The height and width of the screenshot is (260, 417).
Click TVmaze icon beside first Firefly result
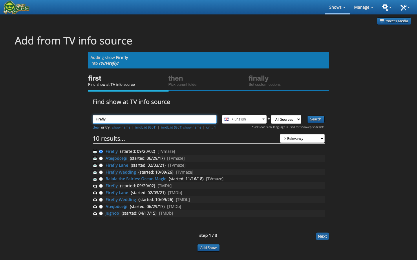pyautogui.click(x=95, y=152)
